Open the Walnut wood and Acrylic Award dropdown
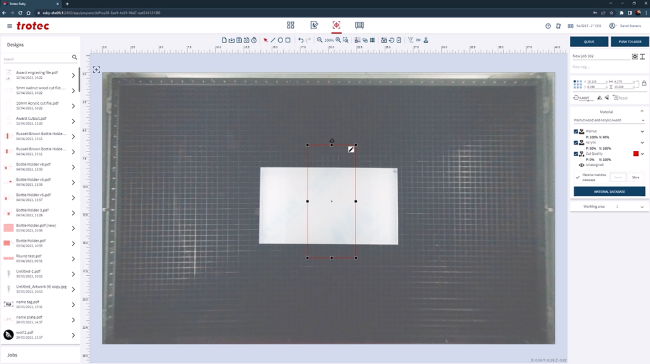The width and height of the screenshot is (650, 364). click(x=609, y=120)
